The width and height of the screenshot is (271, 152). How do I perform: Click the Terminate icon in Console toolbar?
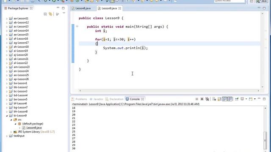coord(196,99)
